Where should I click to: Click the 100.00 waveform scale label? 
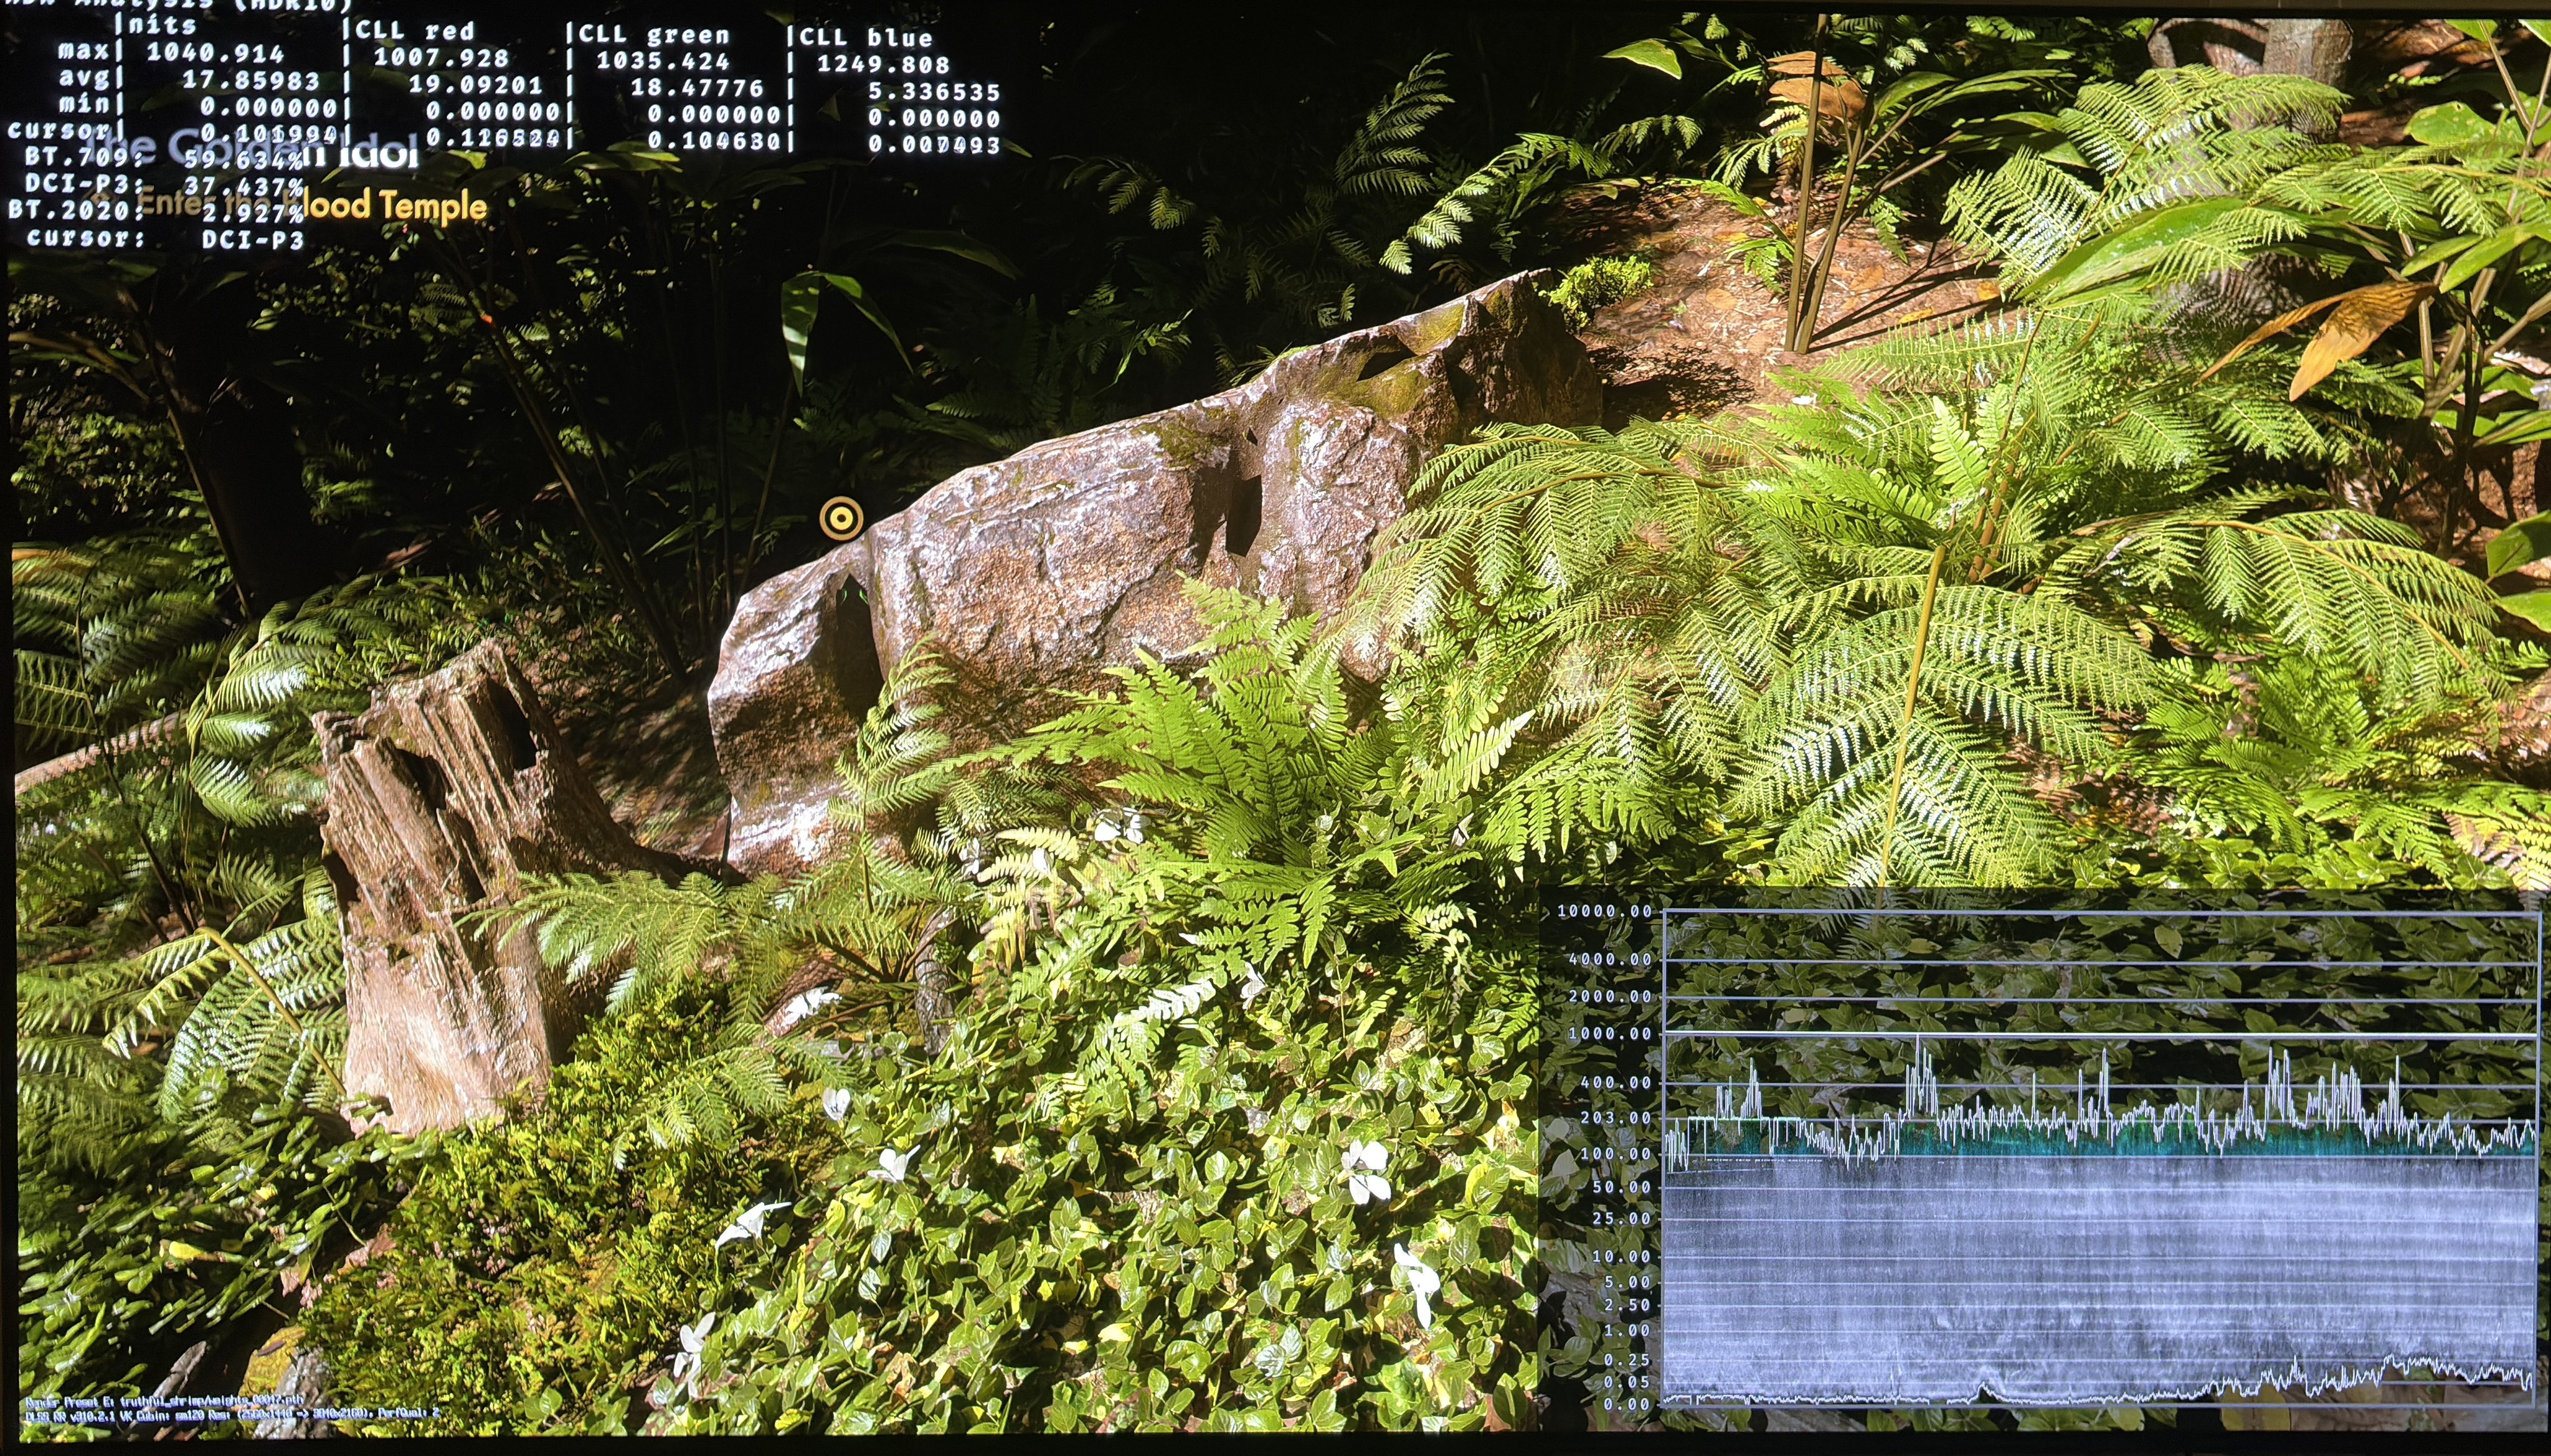point(1615,1154)
